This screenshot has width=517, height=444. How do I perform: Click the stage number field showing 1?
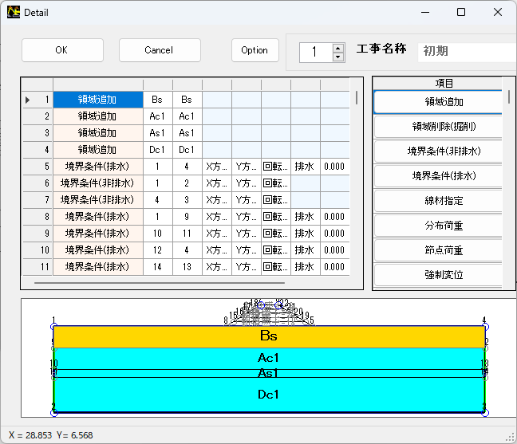pos(316,53)
